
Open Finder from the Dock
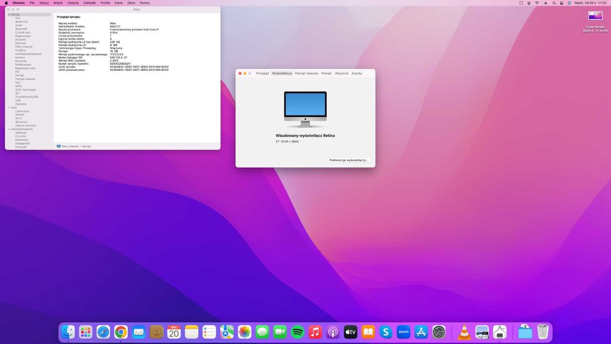click(68, 332)
